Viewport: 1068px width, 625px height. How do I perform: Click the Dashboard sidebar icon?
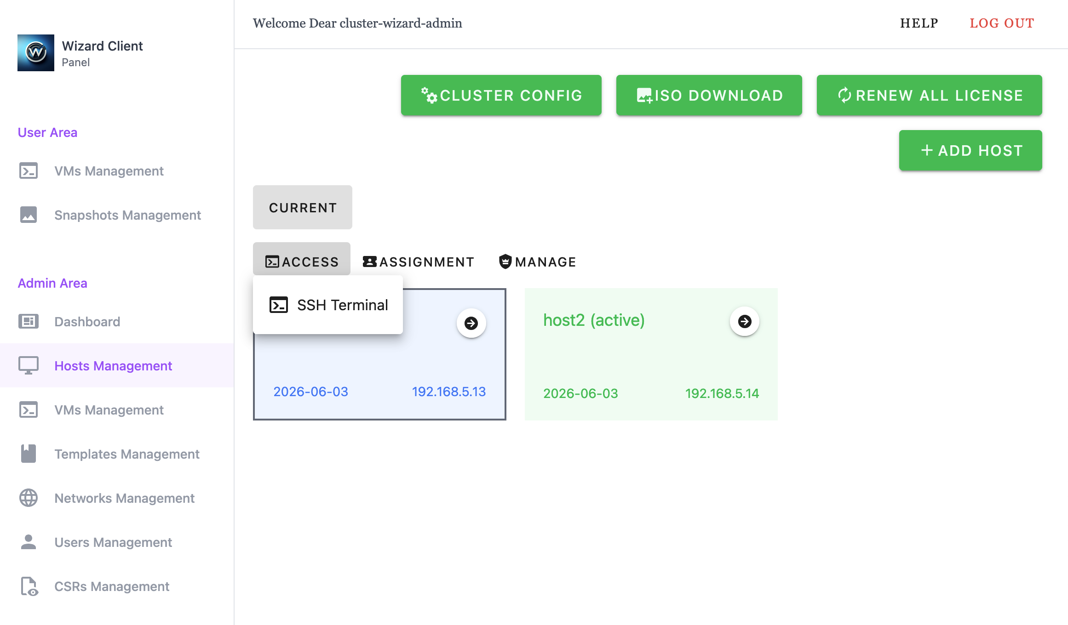pyautogui.click(x=29, y=321)
